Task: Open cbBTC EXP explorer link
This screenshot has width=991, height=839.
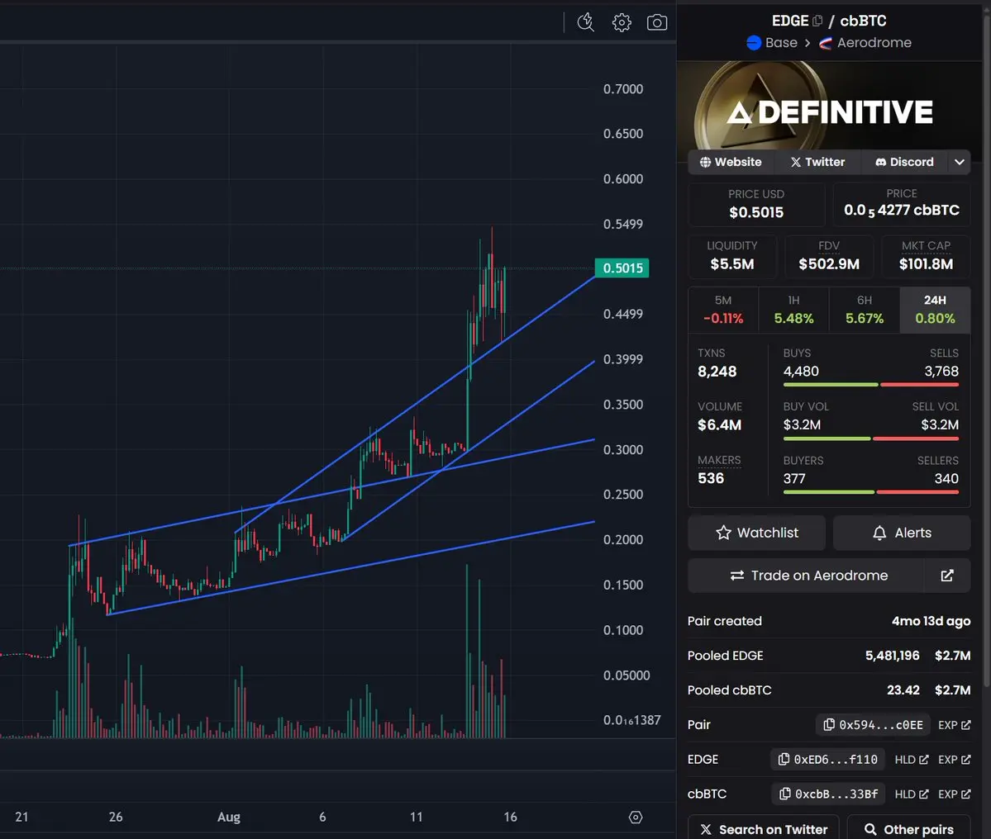Action: [x=955, y=794]
